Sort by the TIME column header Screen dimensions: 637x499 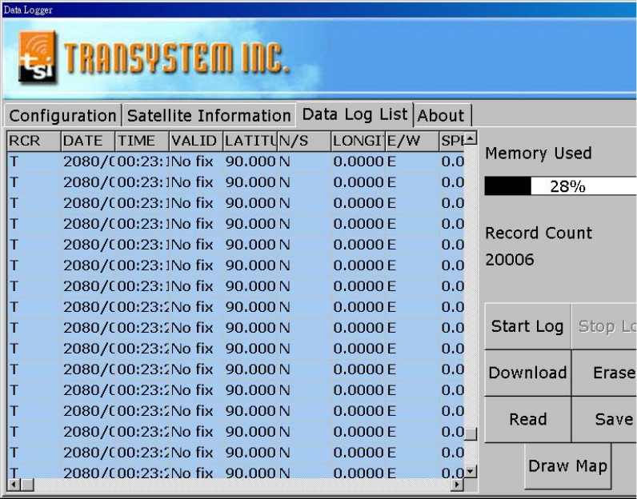[142, 141]
